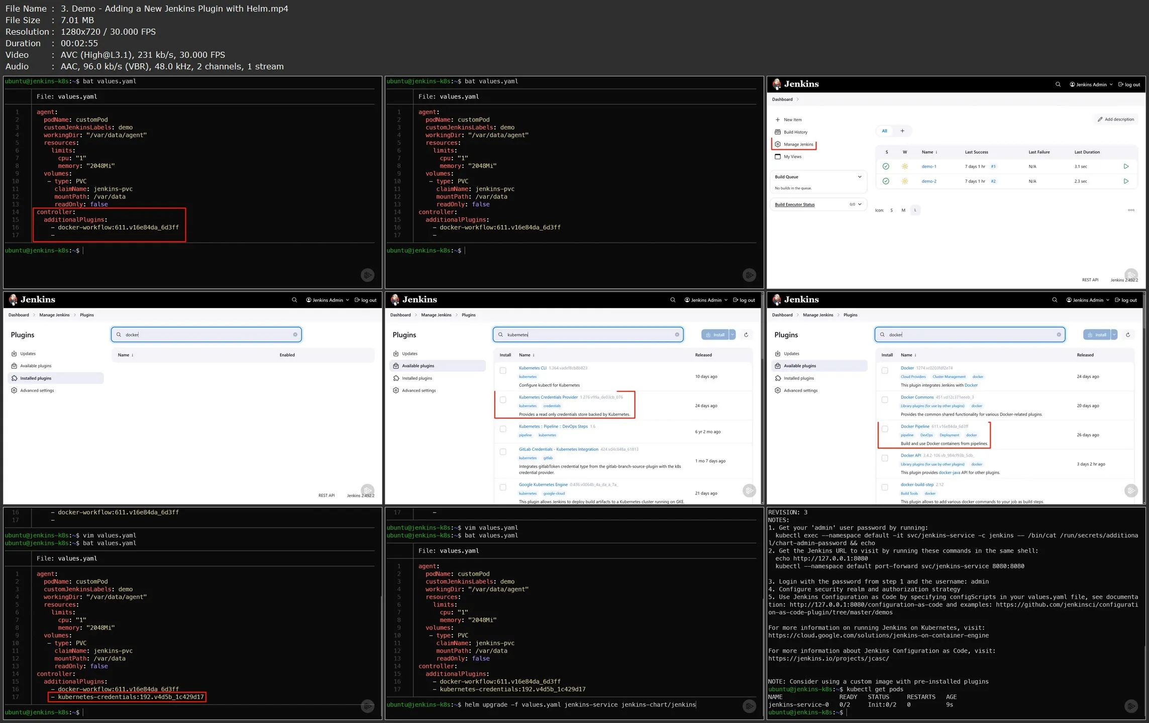The height and width of the screenshot is (723, 1149).
Task: Open Jenkins Admin dropdown in Installed plugins panel
Action: point(327,300)
